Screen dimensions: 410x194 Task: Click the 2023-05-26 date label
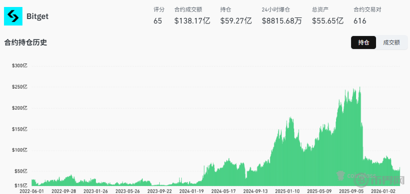point(128,191)
